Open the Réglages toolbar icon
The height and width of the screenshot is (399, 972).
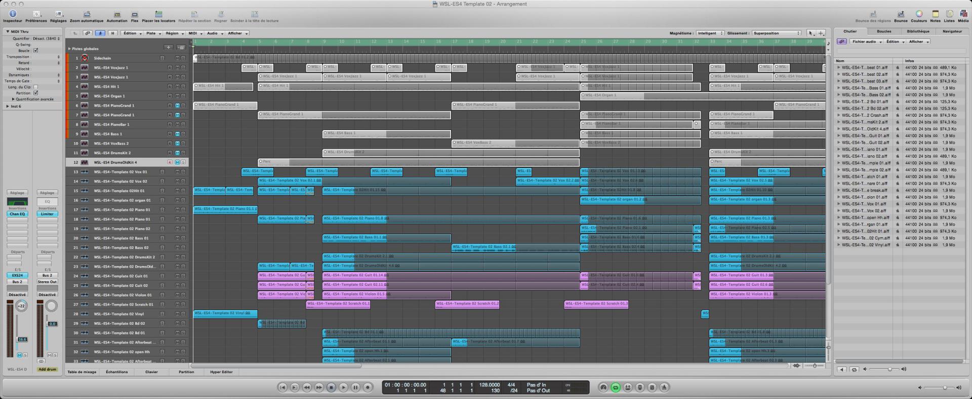click(x=58, y=14)
